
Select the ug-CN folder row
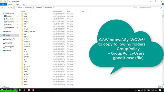click(48, 84)
